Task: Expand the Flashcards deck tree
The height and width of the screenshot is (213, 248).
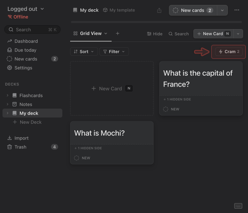Action: (x=7, y=95)
